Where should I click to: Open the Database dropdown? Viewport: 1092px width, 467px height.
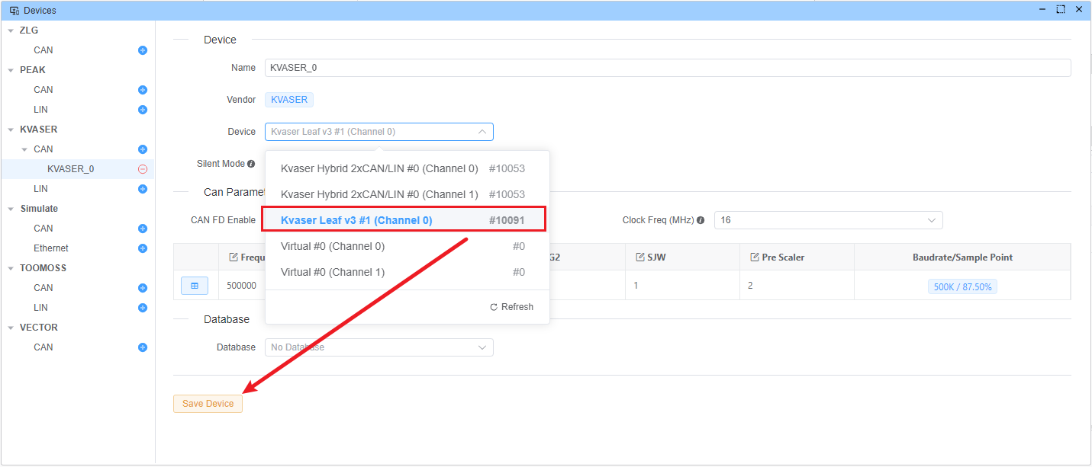tap(379, 347)
